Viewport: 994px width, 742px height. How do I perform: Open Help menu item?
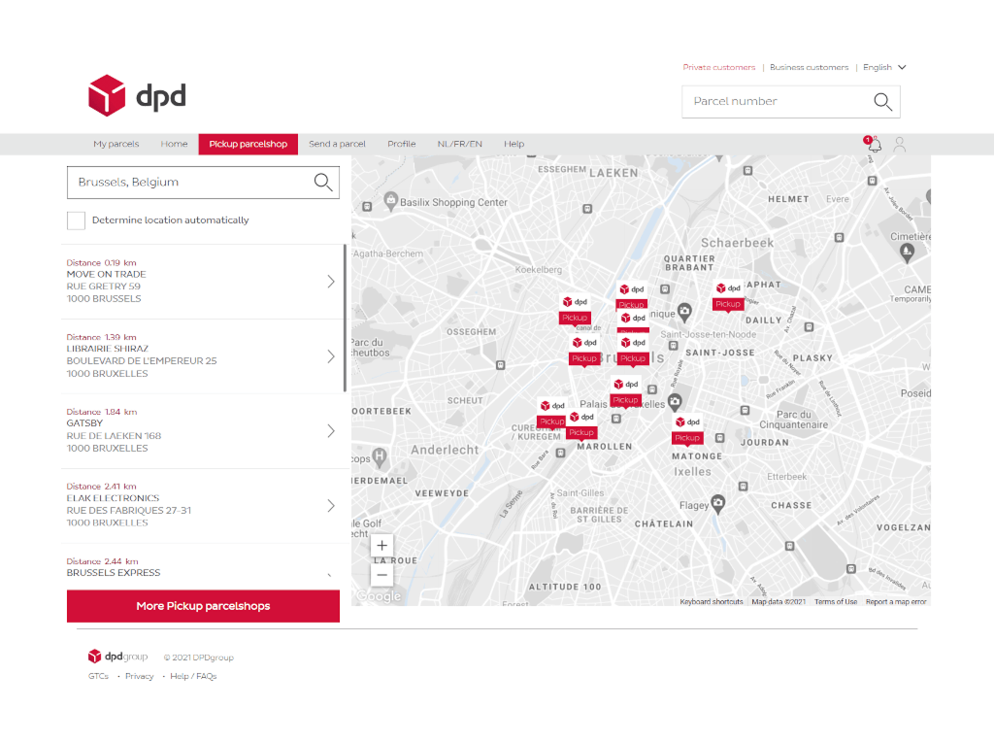pyautogui.click(x=514, y=144)
